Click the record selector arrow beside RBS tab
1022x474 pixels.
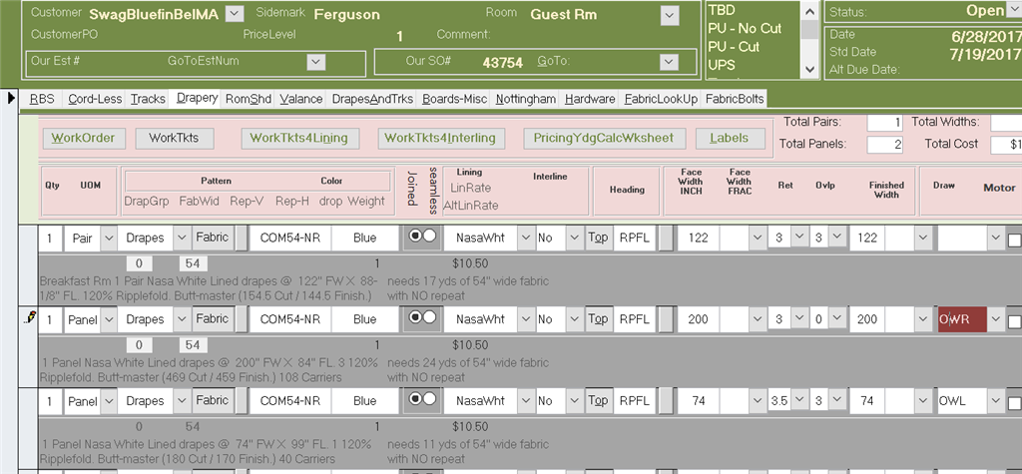coord(10,99)
